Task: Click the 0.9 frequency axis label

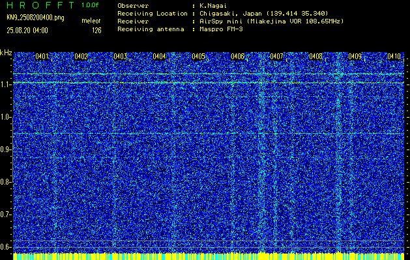Action: point(5,149)
